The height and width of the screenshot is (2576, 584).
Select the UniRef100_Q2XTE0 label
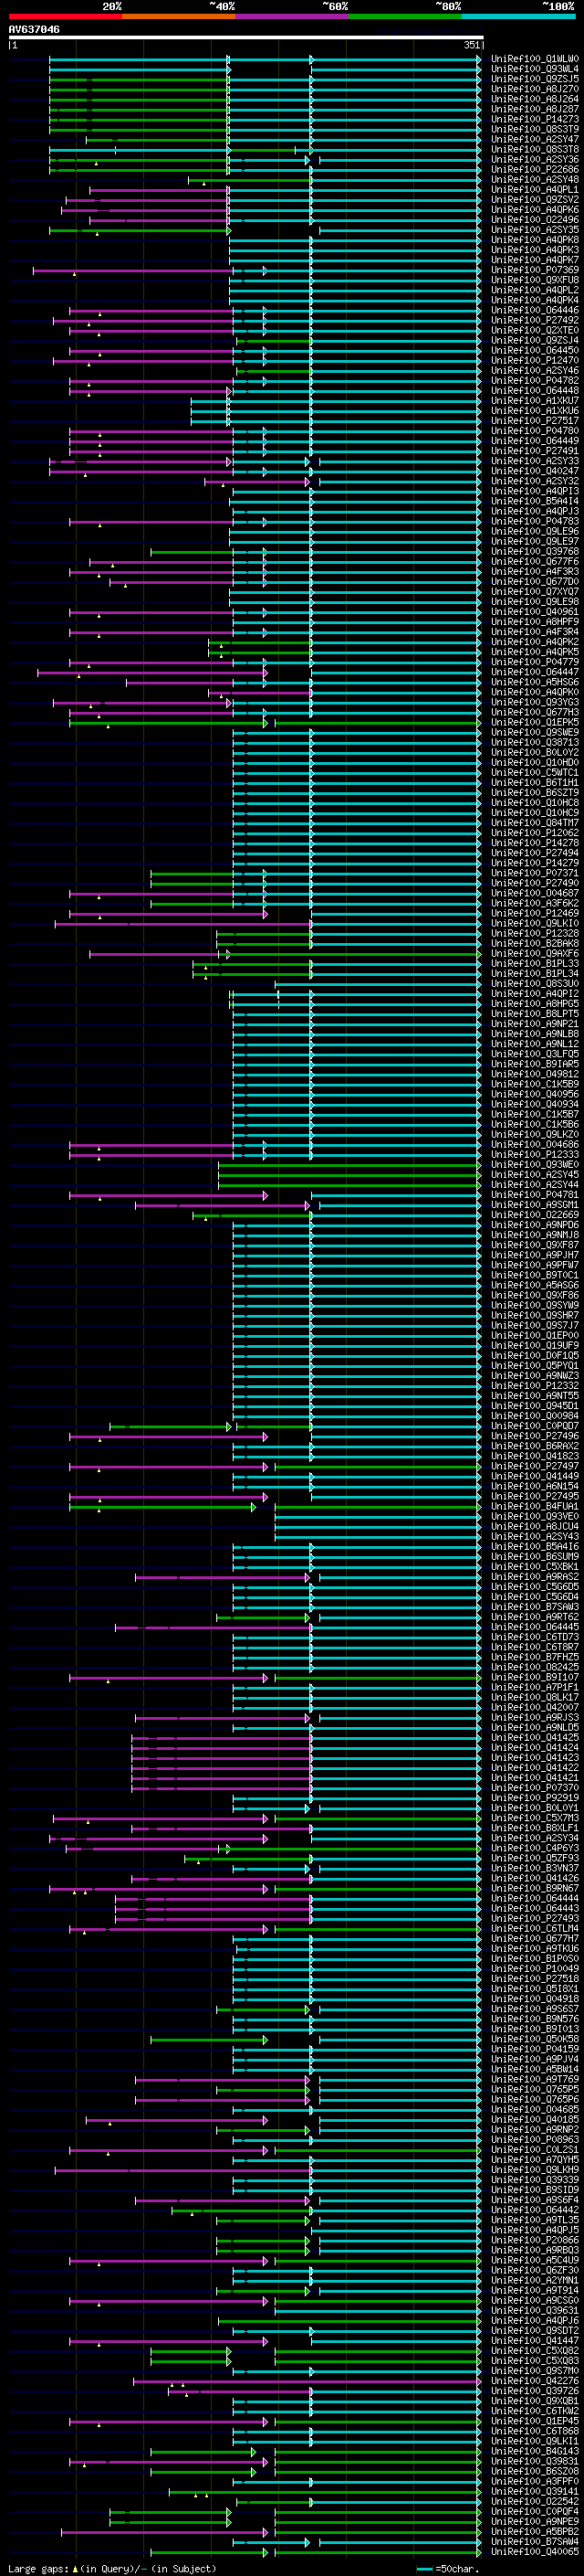coord(535,330)
